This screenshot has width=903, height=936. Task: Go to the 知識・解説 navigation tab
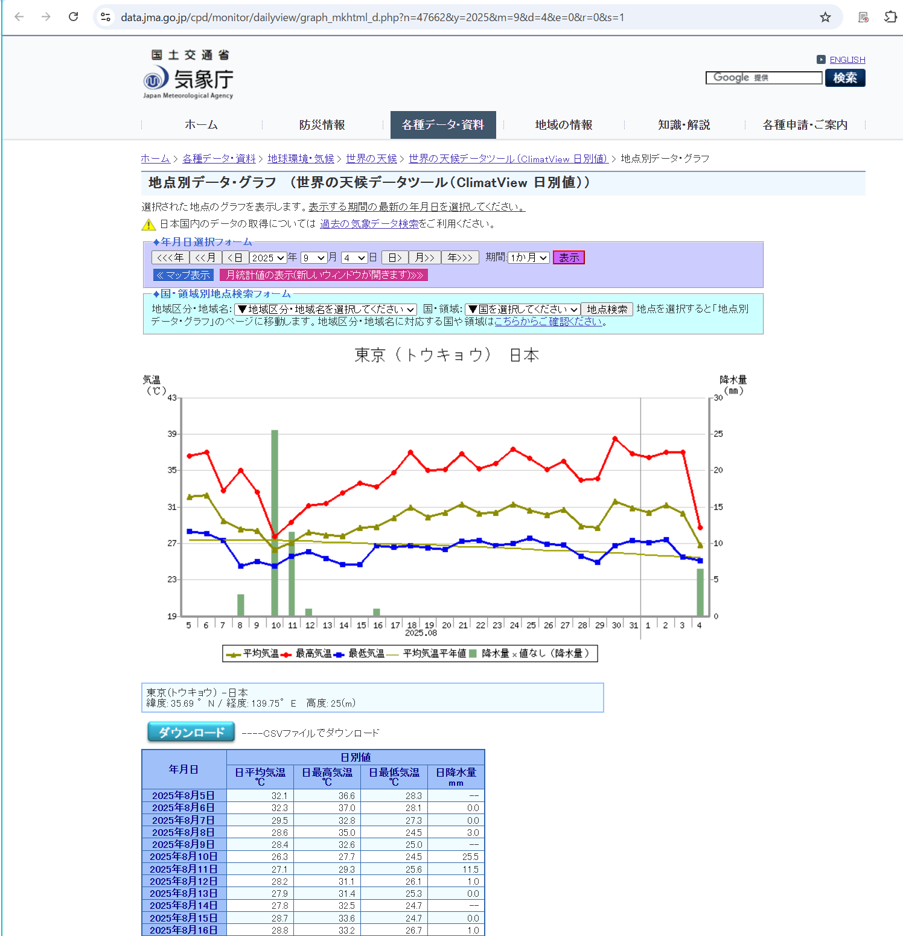coord(684,125)
